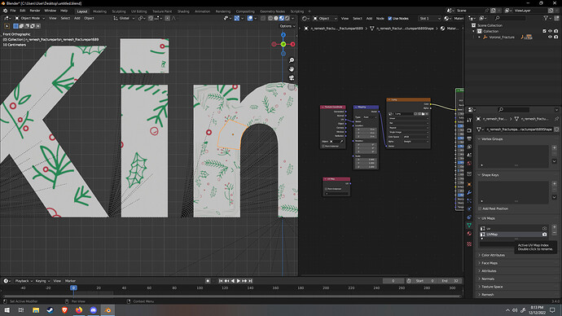This screenshot has width=562, height=316.
Task: Open Slot 1 material dropdown
Action: (429, 18)
